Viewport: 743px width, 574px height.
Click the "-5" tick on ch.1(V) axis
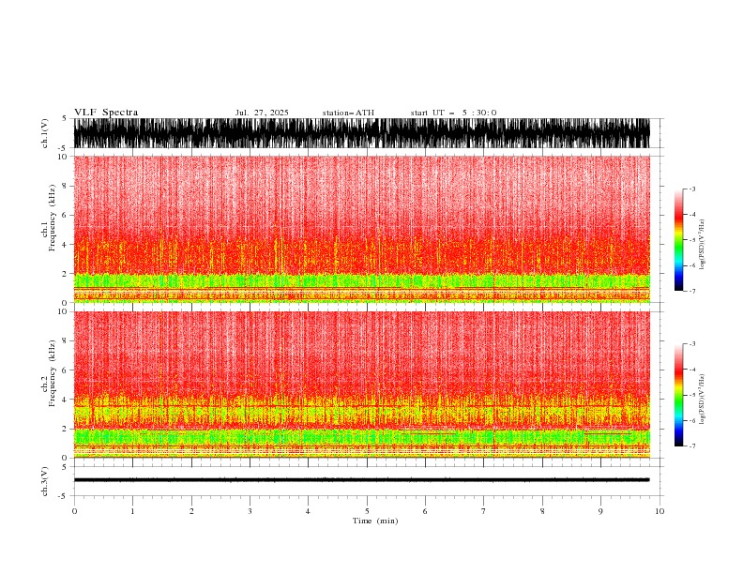(x=64, y=148)
